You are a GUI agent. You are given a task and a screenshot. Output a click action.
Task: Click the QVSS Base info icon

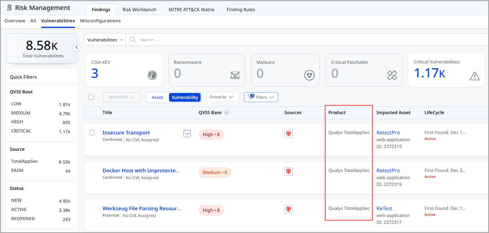point(227,113)
